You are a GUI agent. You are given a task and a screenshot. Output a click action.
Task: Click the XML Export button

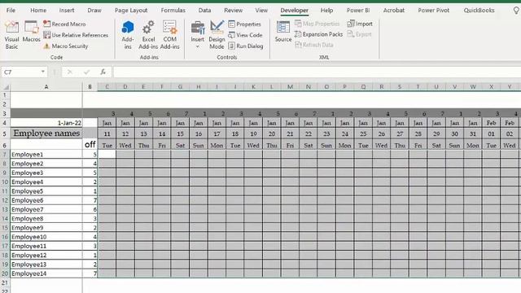click(x=359, y=34)
